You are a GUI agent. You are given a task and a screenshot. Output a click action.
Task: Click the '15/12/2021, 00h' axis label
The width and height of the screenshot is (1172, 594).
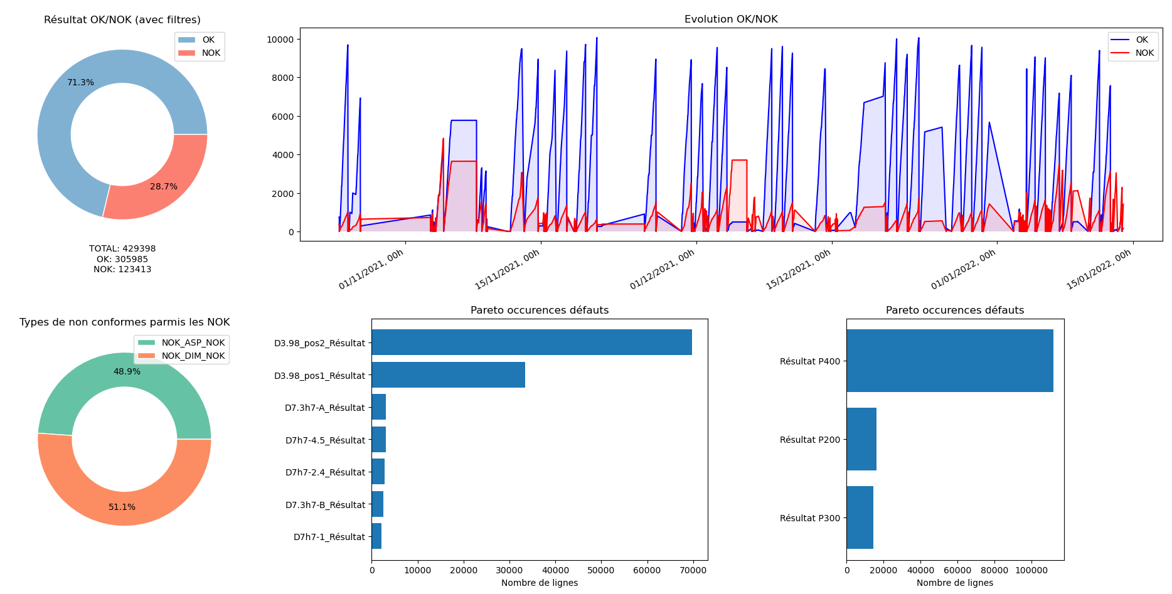(798, 269)
